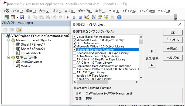The width and height of the screenshot is (185, 106).
Task: Click the ヘルプ(H) button in dialog
Action: coord(173,58)
